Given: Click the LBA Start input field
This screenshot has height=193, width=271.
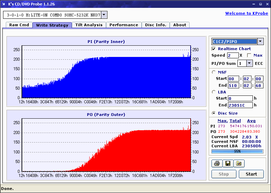Looking at the screenshot, I should tap(240, 98).
